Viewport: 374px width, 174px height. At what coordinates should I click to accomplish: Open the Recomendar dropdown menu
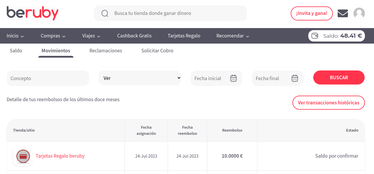[x=233, y=36]
